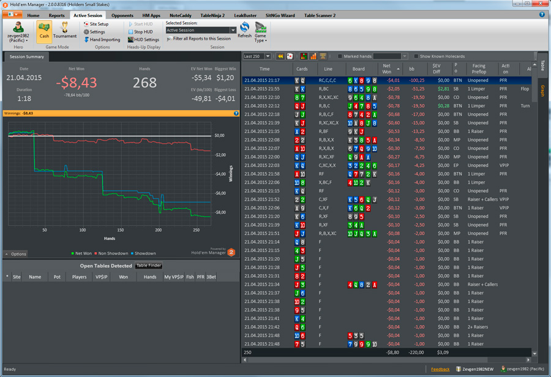
Task: Open the Hero player selector icon
Action: pos(18,28)
